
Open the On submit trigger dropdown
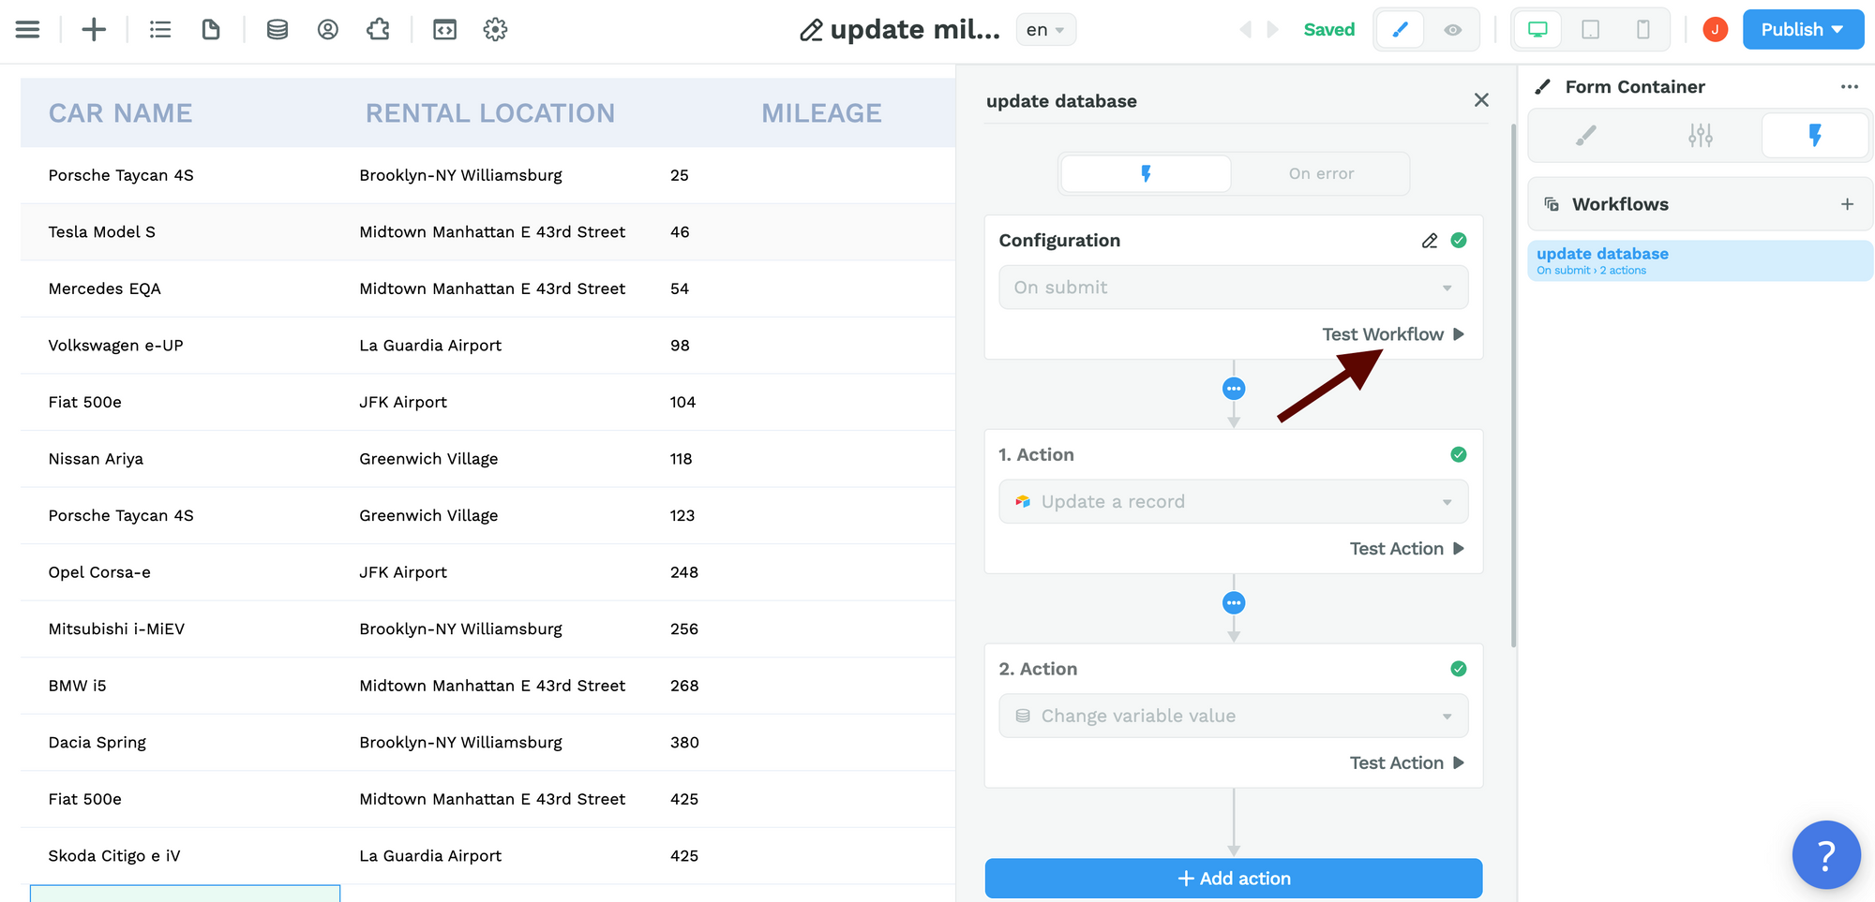(1233, 288)
